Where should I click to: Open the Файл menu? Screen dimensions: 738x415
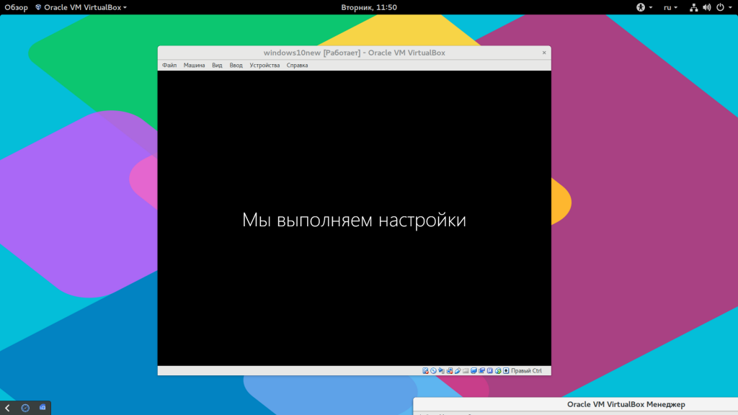click(169, 66)
